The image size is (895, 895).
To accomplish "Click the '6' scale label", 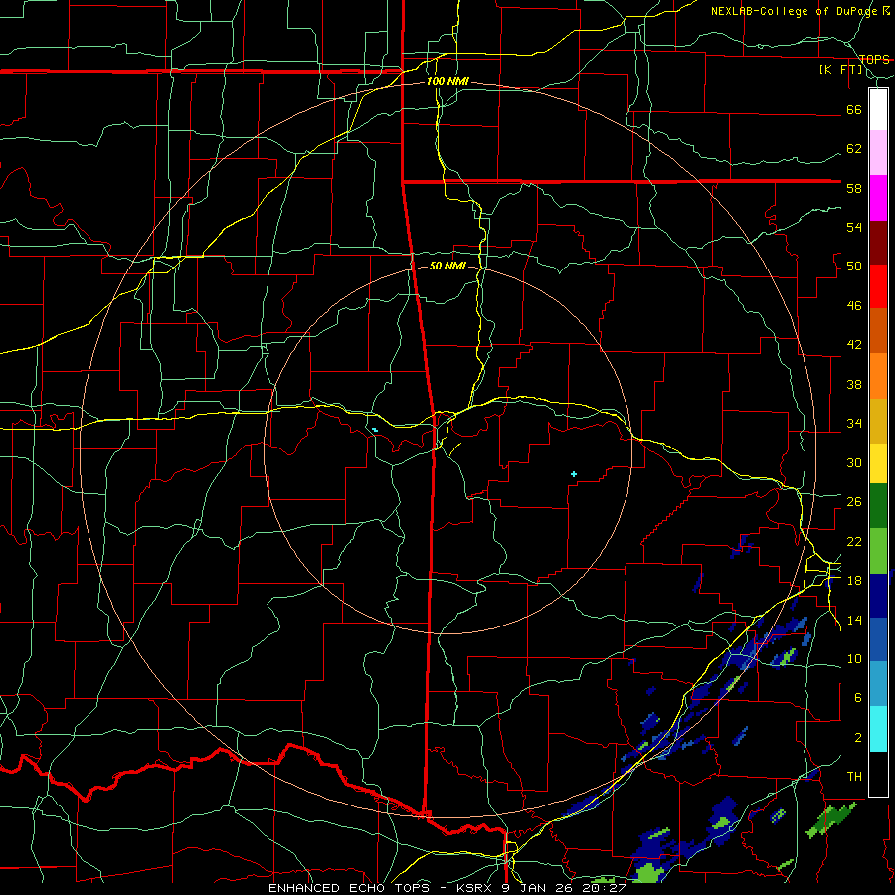I will point(857,698).
